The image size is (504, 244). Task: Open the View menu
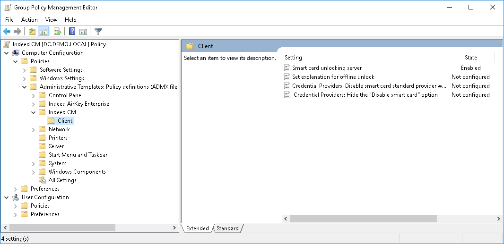coord(51,20)
